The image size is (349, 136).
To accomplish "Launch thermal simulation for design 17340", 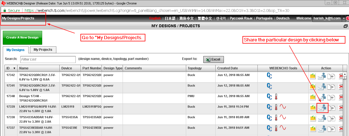I will click(x=276, y=97).
